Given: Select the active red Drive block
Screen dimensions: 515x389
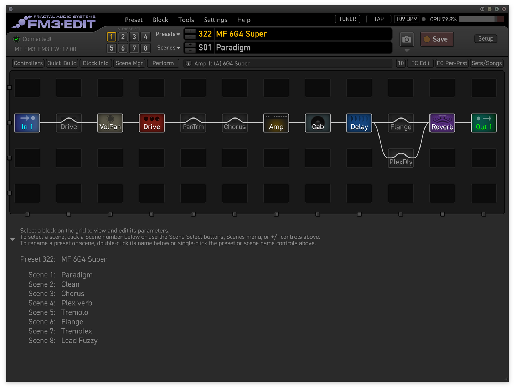Looking at the screenshot, I should [x=151, y=123].
